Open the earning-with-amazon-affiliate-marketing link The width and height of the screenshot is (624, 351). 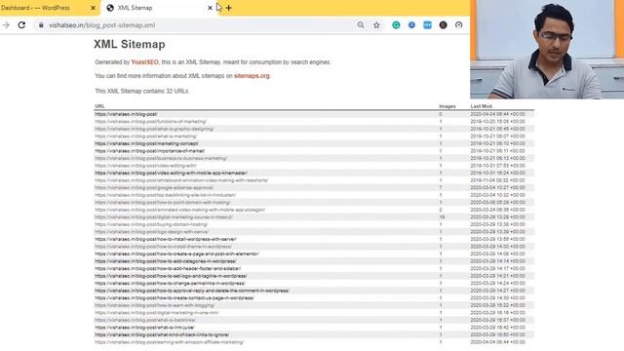tap(169, 342)
